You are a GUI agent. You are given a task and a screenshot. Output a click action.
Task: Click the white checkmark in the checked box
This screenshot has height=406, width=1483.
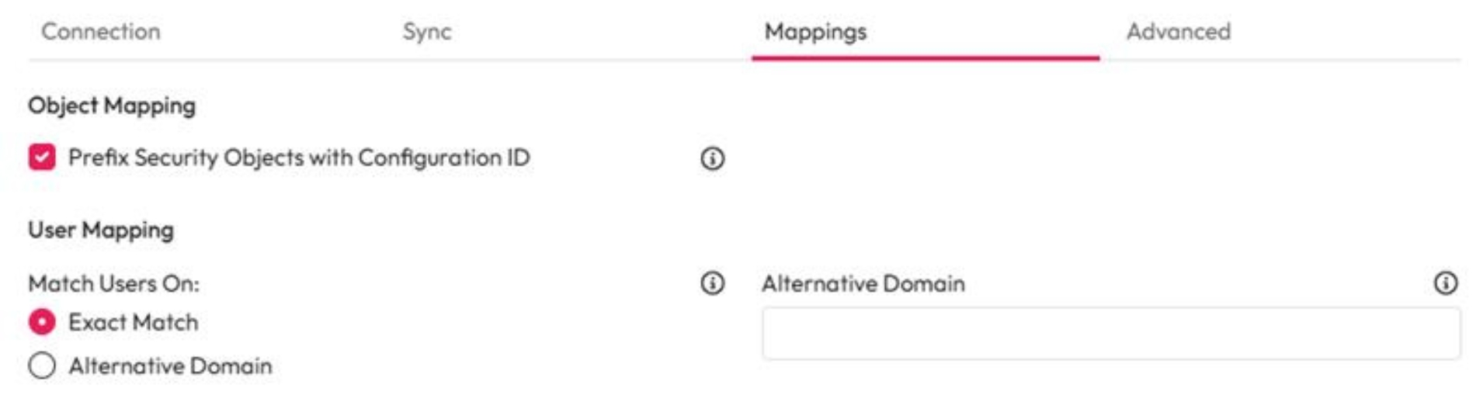(42, 158)
